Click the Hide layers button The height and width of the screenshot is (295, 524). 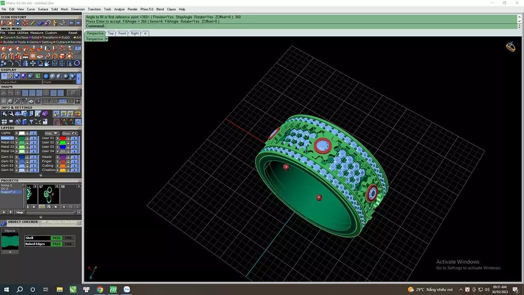coord(52,134)
